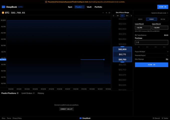Click the warning icon in the top banner
170x120 pixels.
[46, 2]
